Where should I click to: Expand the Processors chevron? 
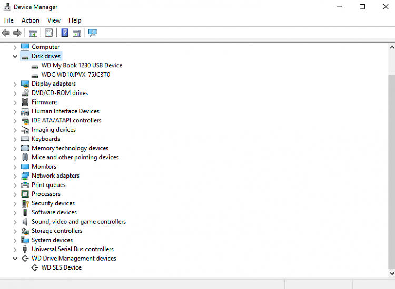point(15,194)
